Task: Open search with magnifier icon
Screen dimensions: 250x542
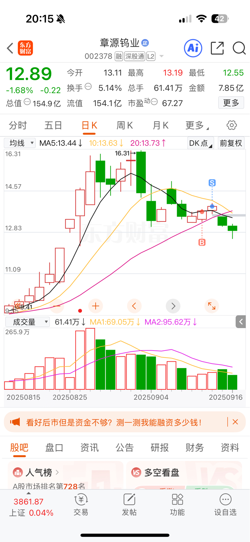Action: (x=239, y=48)
